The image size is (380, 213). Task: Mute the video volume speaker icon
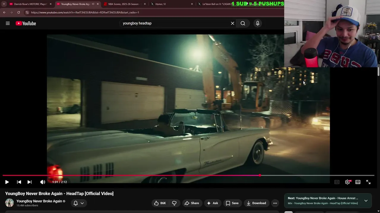(43, 182)
